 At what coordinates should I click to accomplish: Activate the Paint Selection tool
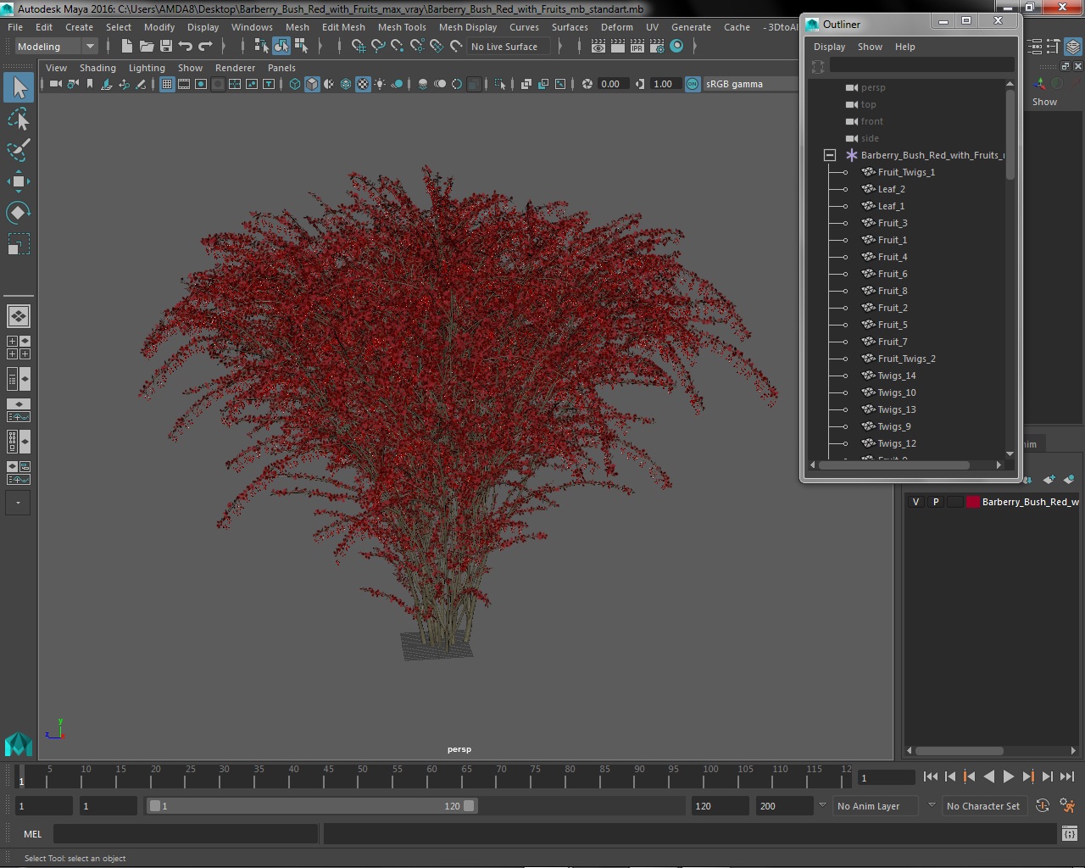coord(19,150)
